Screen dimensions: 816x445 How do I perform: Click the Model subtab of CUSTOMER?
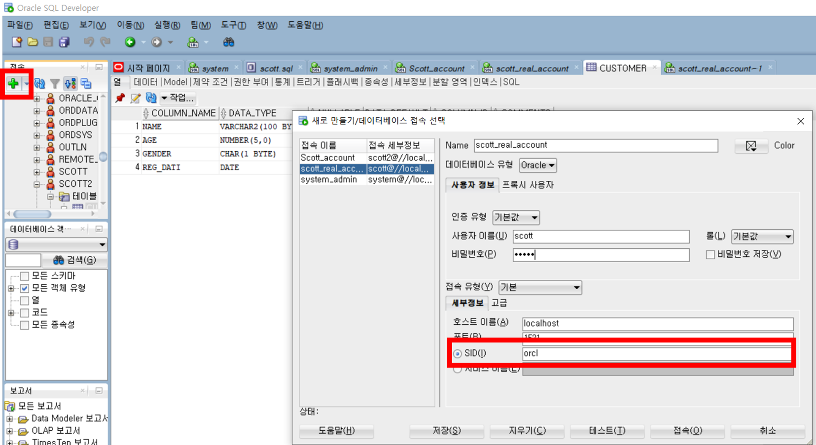(x=175, y=82)
